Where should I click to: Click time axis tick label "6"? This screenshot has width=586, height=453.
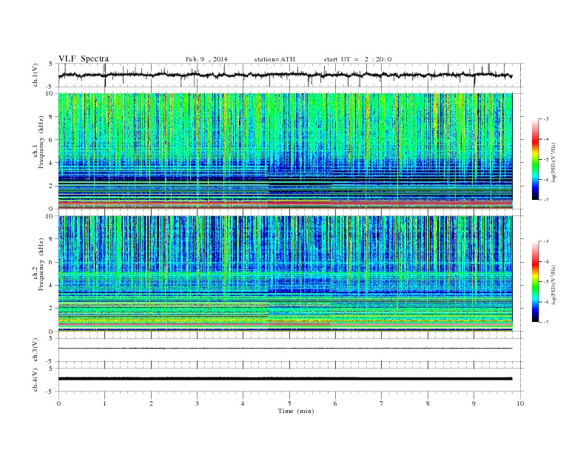(335, 403)
